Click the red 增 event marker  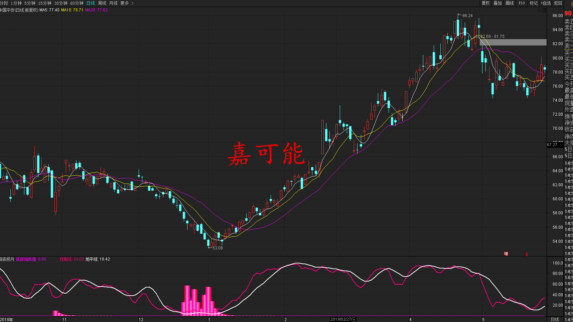(506, 254)
